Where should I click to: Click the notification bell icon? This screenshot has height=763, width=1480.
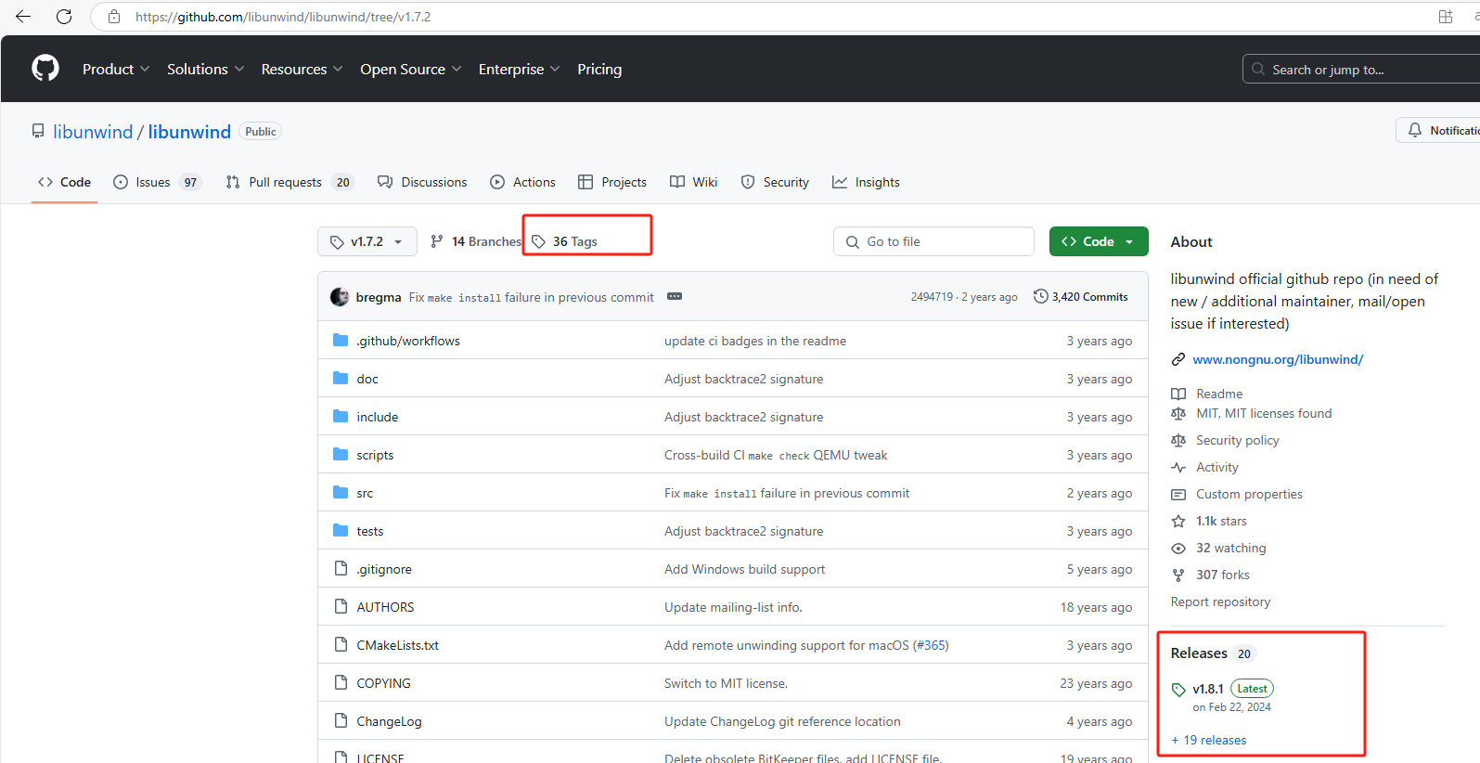(x=1414, y=130)
